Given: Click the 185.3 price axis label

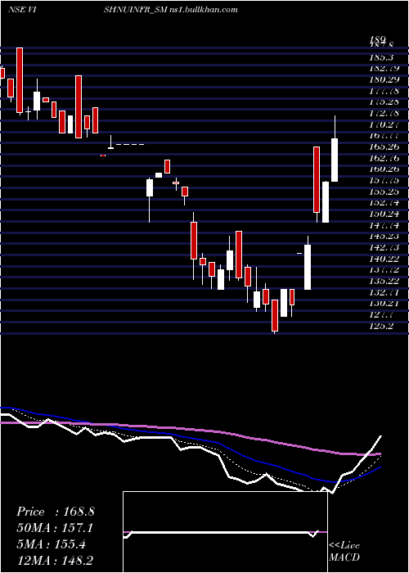Looking at the screenshot, I should [x=380, y=57].
